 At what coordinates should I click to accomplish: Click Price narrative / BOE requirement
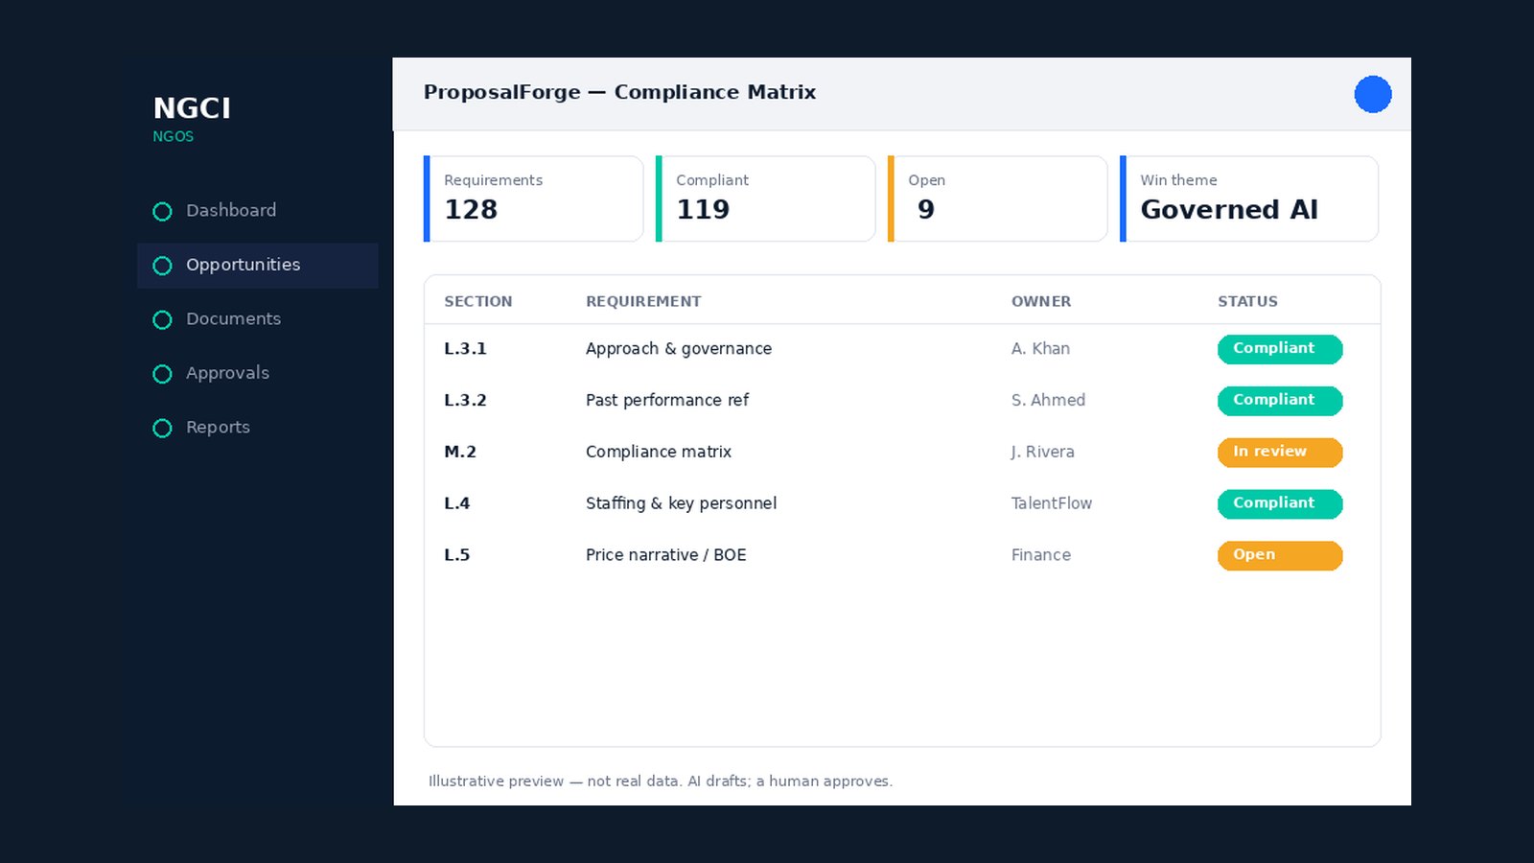click(666, 555)
